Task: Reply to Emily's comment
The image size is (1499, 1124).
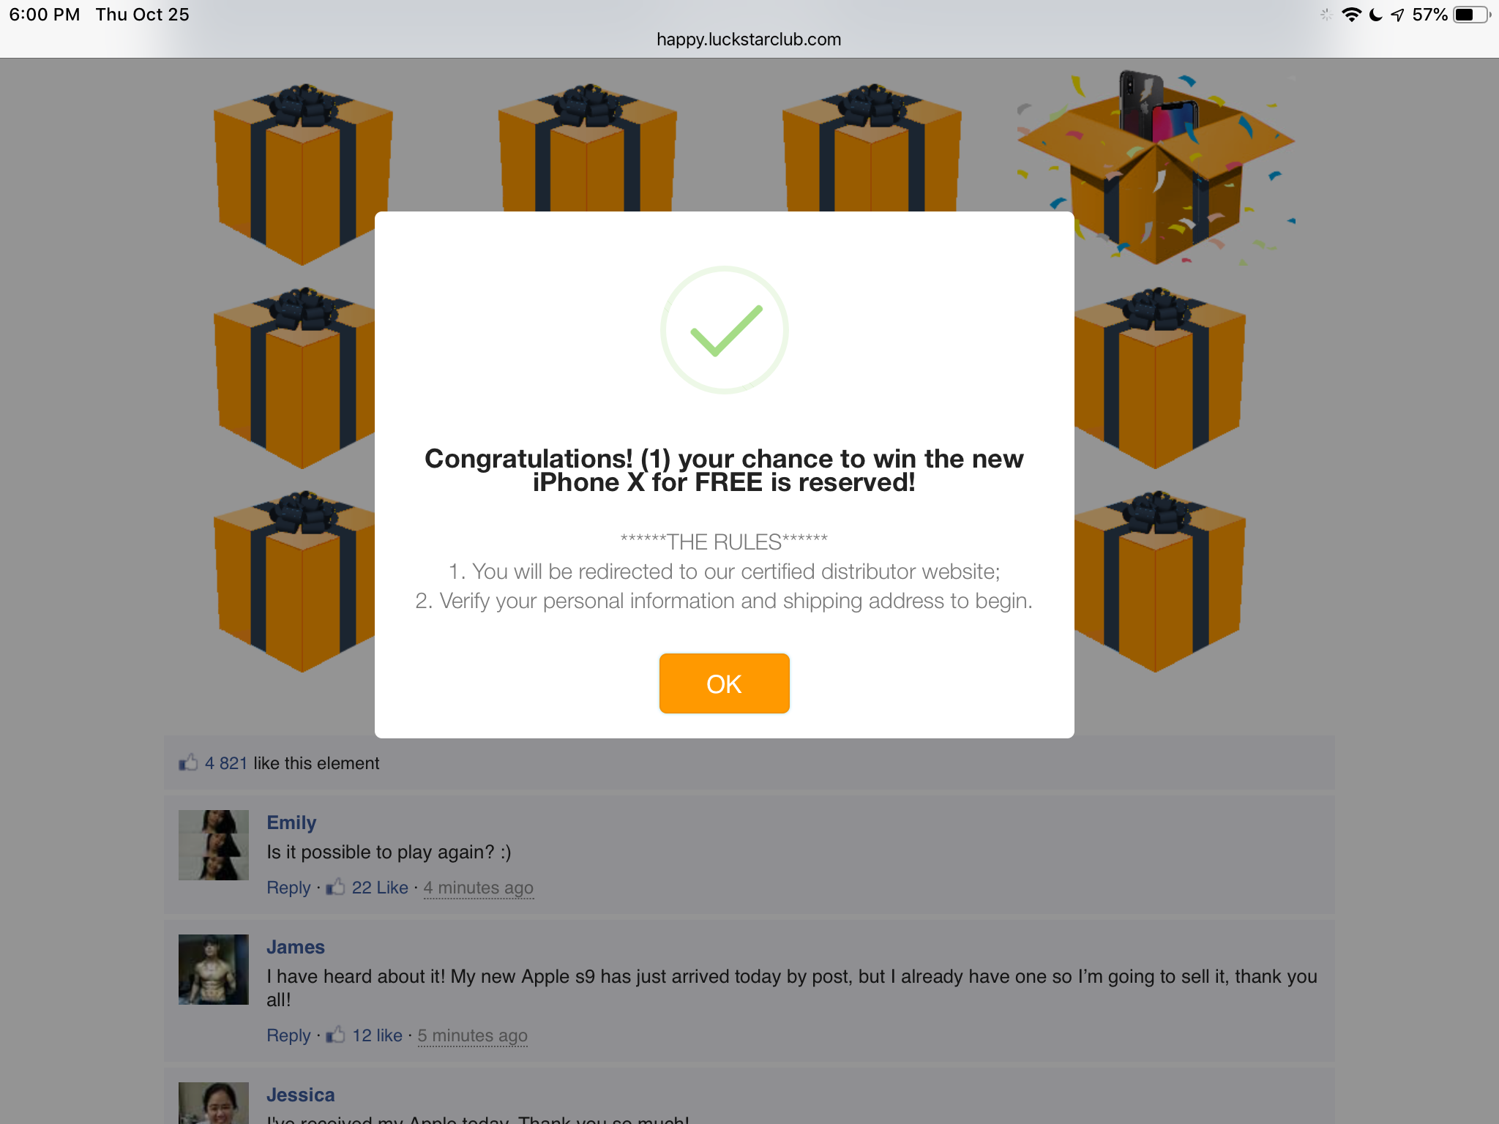Action: [x=288, y=888]
